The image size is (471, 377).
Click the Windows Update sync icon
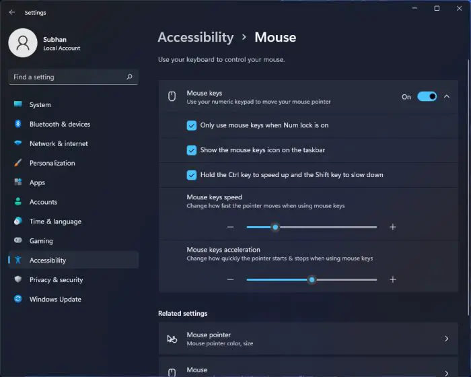(18, 298)
